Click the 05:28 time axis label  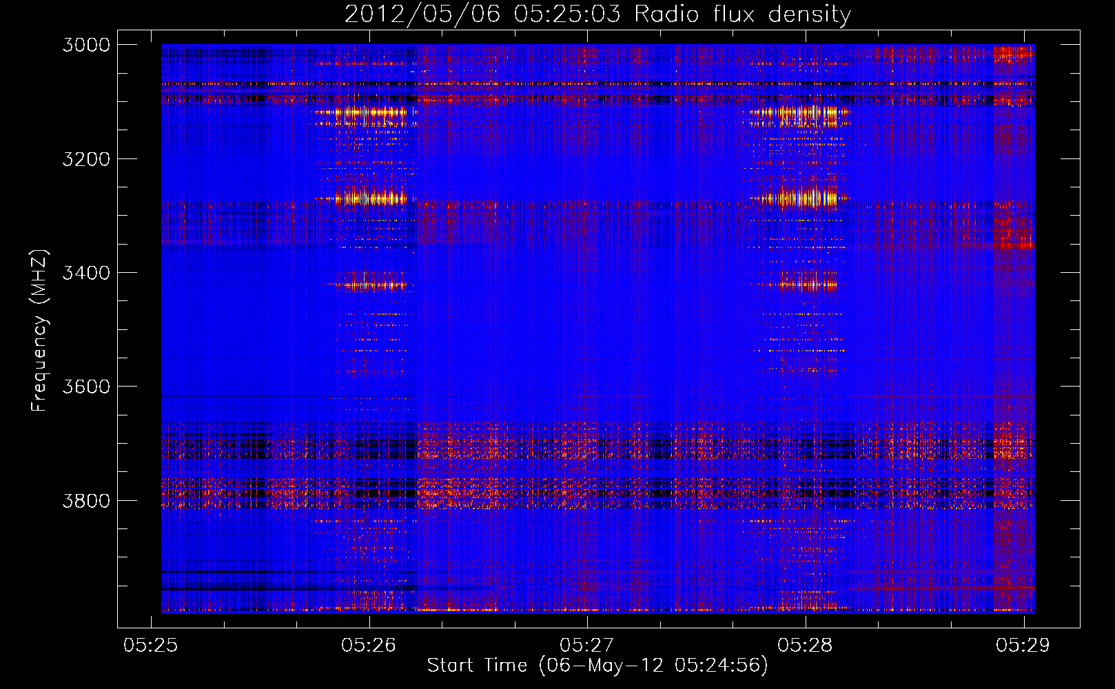[x=805, y=645]
